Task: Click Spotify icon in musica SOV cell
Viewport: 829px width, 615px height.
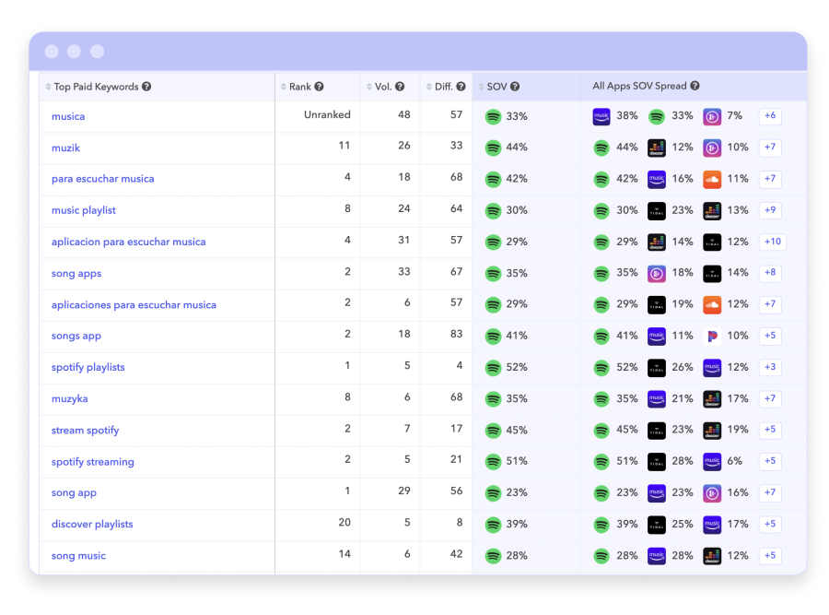Action: [493, 116]
